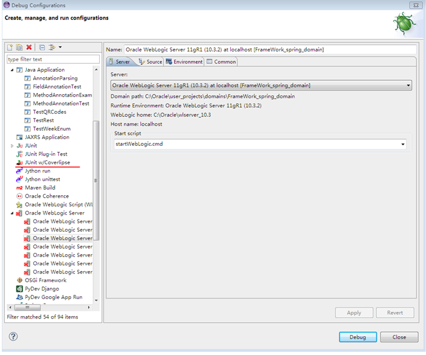The height and width of the screenshot is (355, 426).
Task: Collapse all configurations icon
Action: click(x=42, y=47)
